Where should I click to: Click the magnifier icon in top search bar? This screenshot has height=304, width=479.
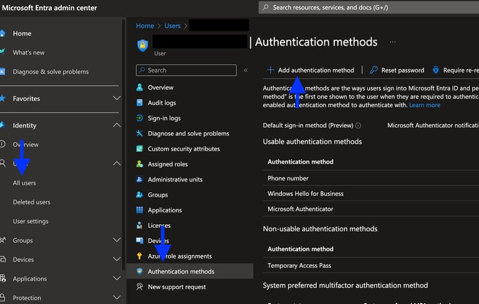coord(266,7)
